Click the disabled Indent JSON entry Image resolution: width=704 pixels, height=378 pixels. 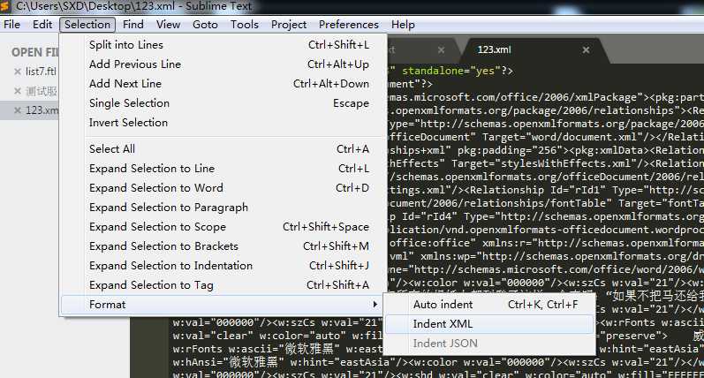pyautogui.click(x=489, y=344)
